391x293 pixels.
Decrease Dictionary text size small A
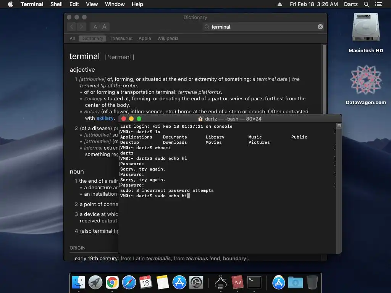click(x=95, y=27)
